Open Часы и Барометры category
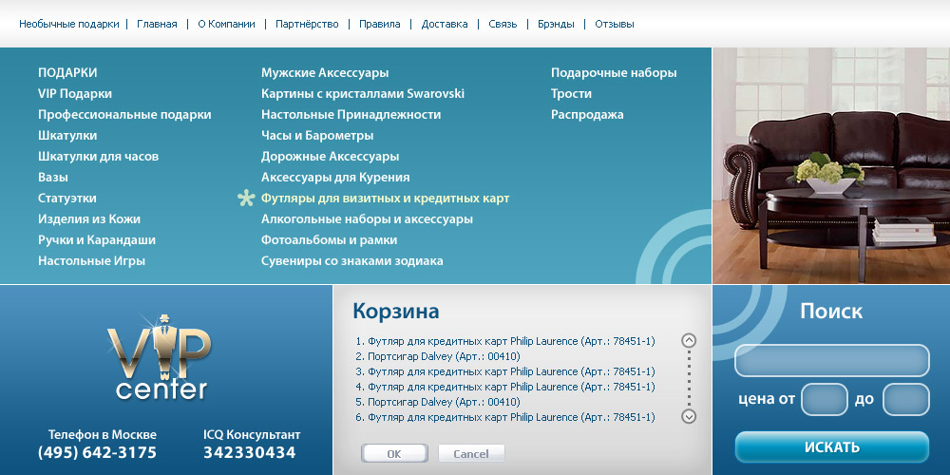Screen dimensions: 950x475 coord(317,136)
